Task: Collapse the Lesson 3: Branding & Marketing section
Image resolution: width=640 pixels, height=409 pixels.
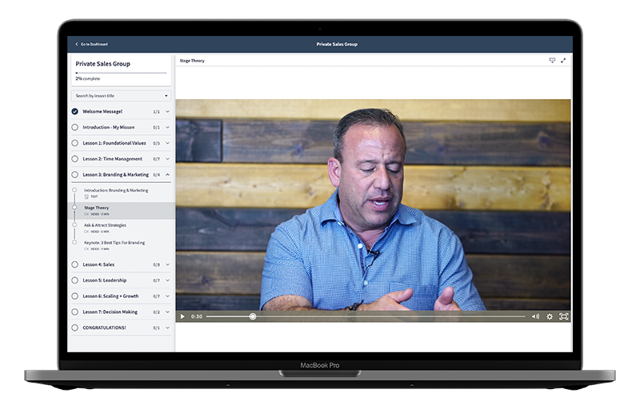Action: click(x=168, y=174)
